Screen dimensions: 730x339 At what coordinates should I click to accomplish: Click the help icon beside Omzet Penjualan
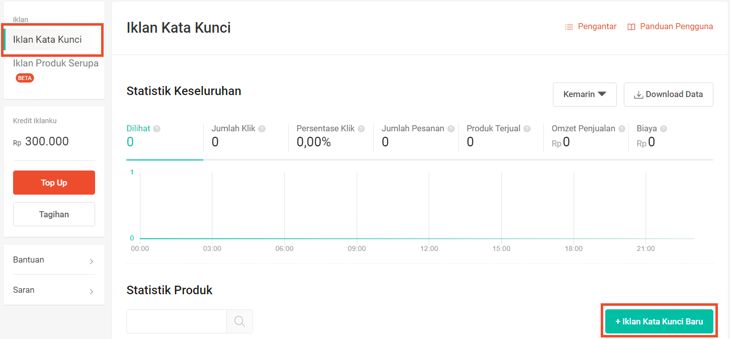(x=622, y=129)
